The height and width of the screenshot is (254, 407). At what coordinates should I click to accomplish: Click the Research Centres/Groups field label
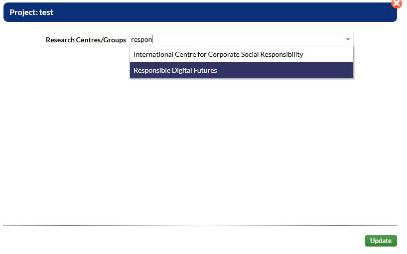tap(86, 40)
